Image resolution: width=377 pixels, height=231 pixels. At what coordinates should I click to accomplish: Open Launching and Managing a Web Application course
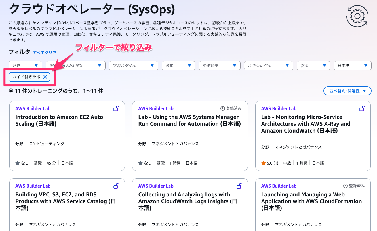click(x=311, y=201)
